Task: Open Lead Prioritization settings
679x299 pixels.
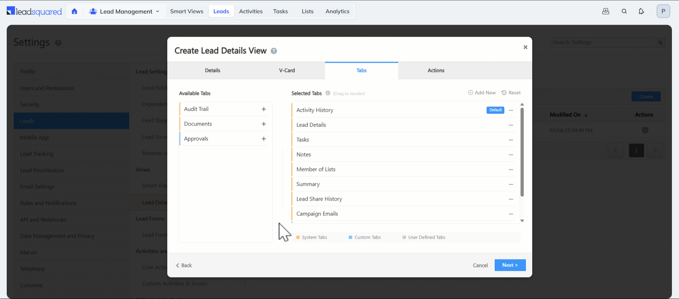Action: (71, 170)
